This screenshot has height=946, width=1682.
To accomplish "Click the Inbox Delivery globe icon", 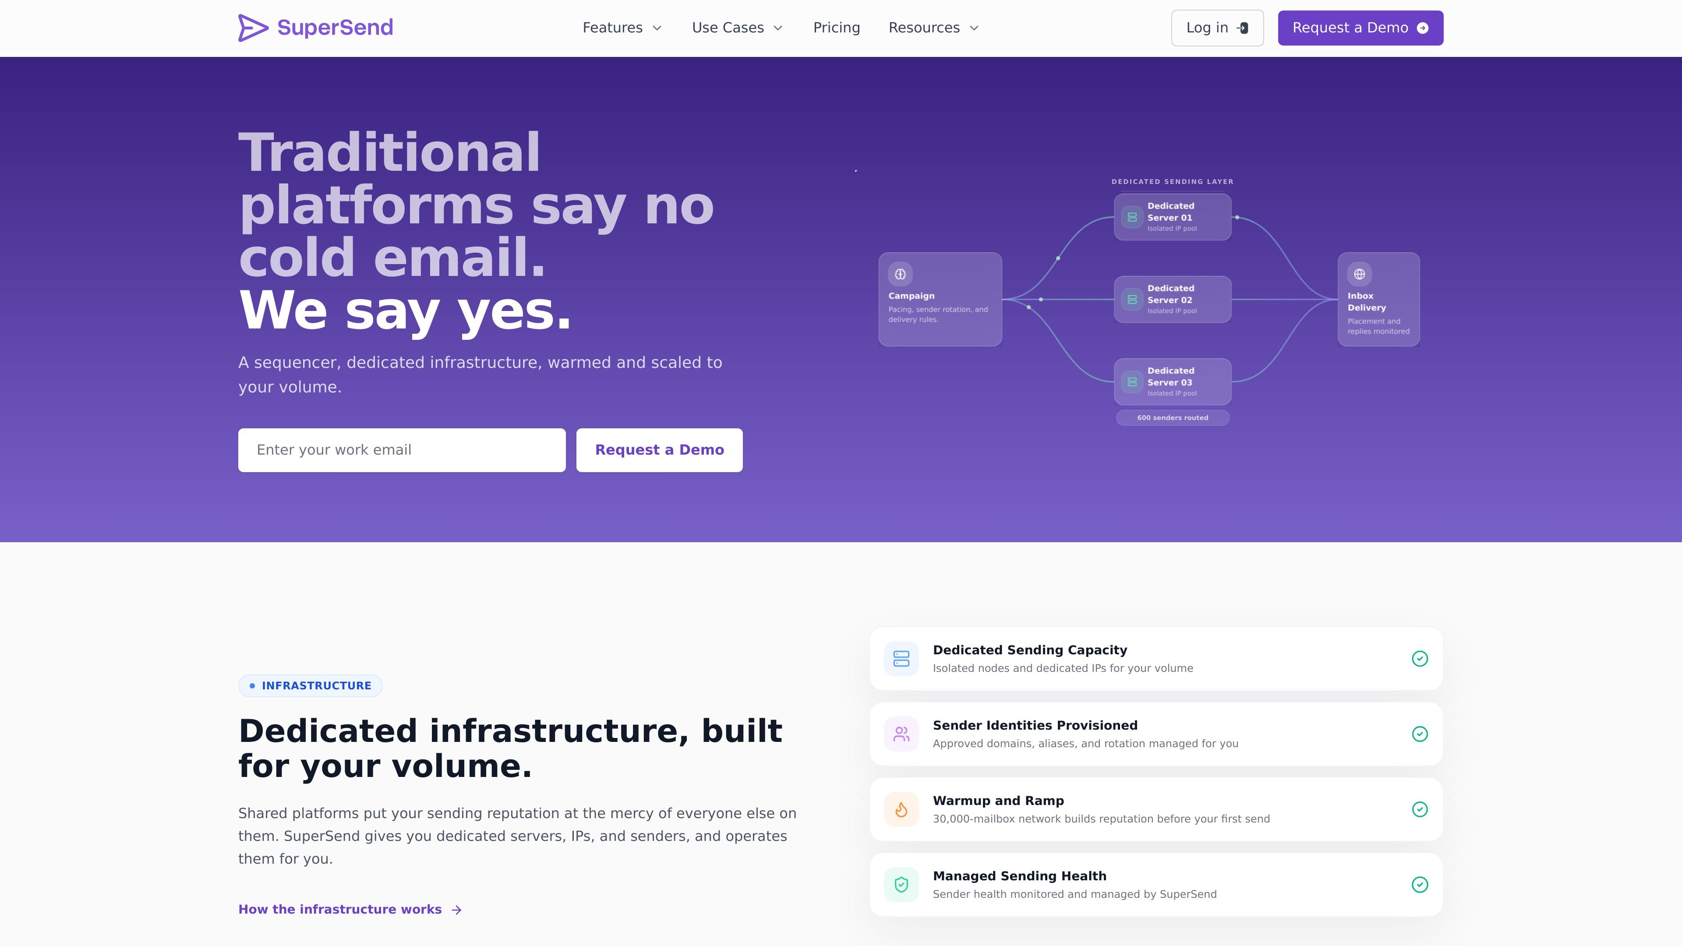I will [1360, 274].
